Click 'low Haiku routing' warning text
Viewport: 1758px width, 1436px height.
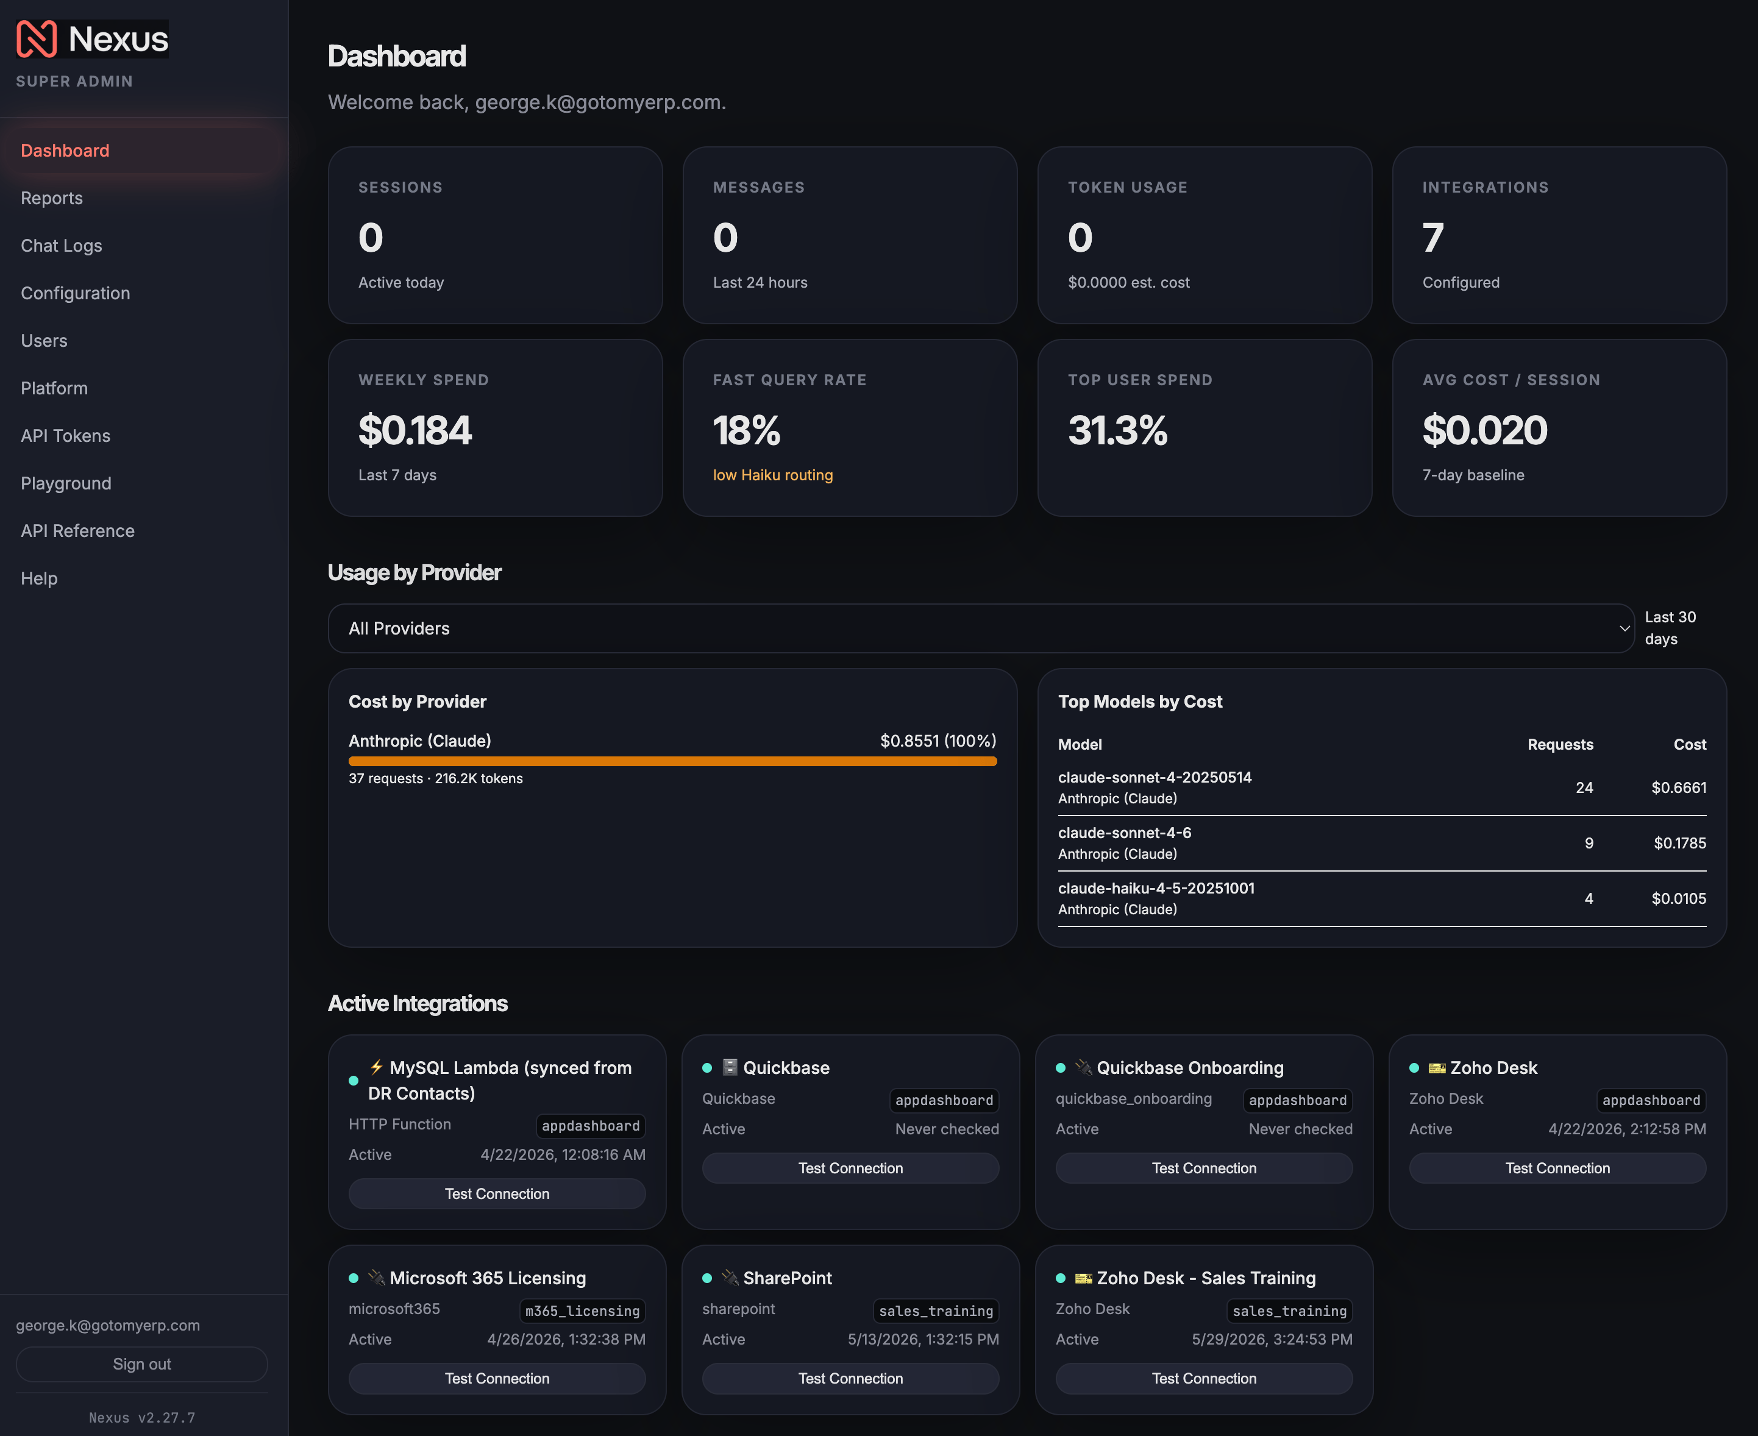773,475
